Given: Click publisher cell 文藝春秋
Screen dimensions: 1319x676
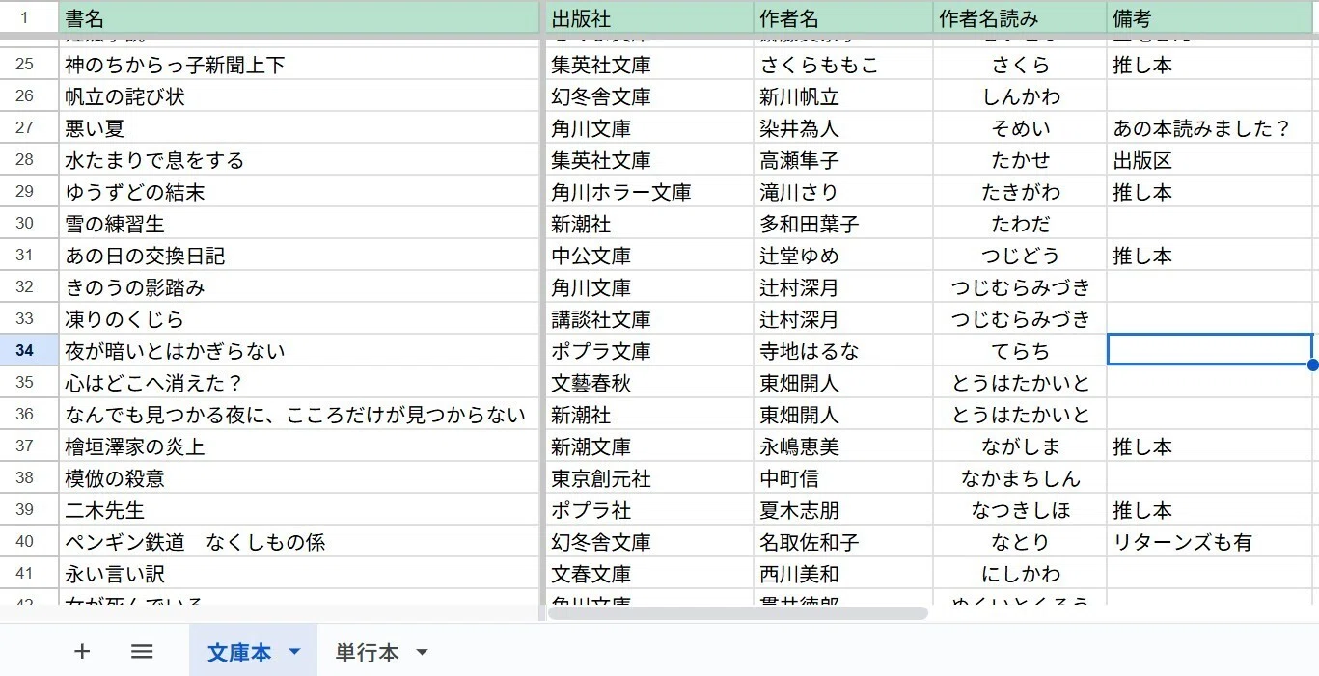Looking at the screenshot, I should click(649, 383).
